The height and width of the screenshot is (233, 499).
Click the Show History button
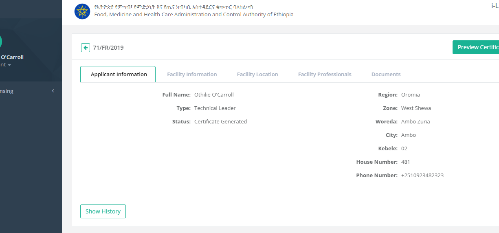(103, 211)
